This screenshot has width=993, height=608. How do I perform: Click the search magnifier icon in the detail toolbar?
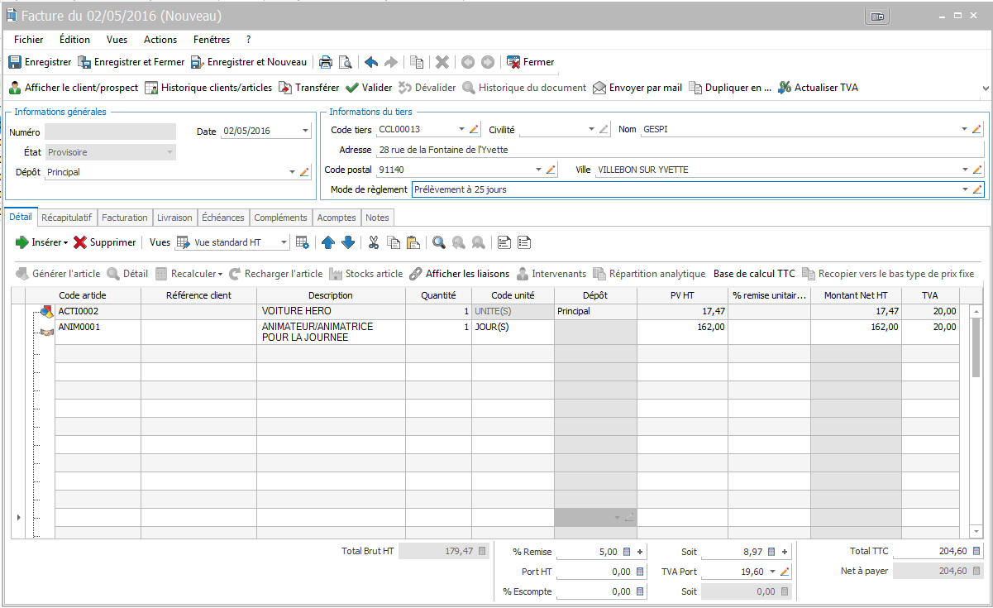tap(439, 242)
